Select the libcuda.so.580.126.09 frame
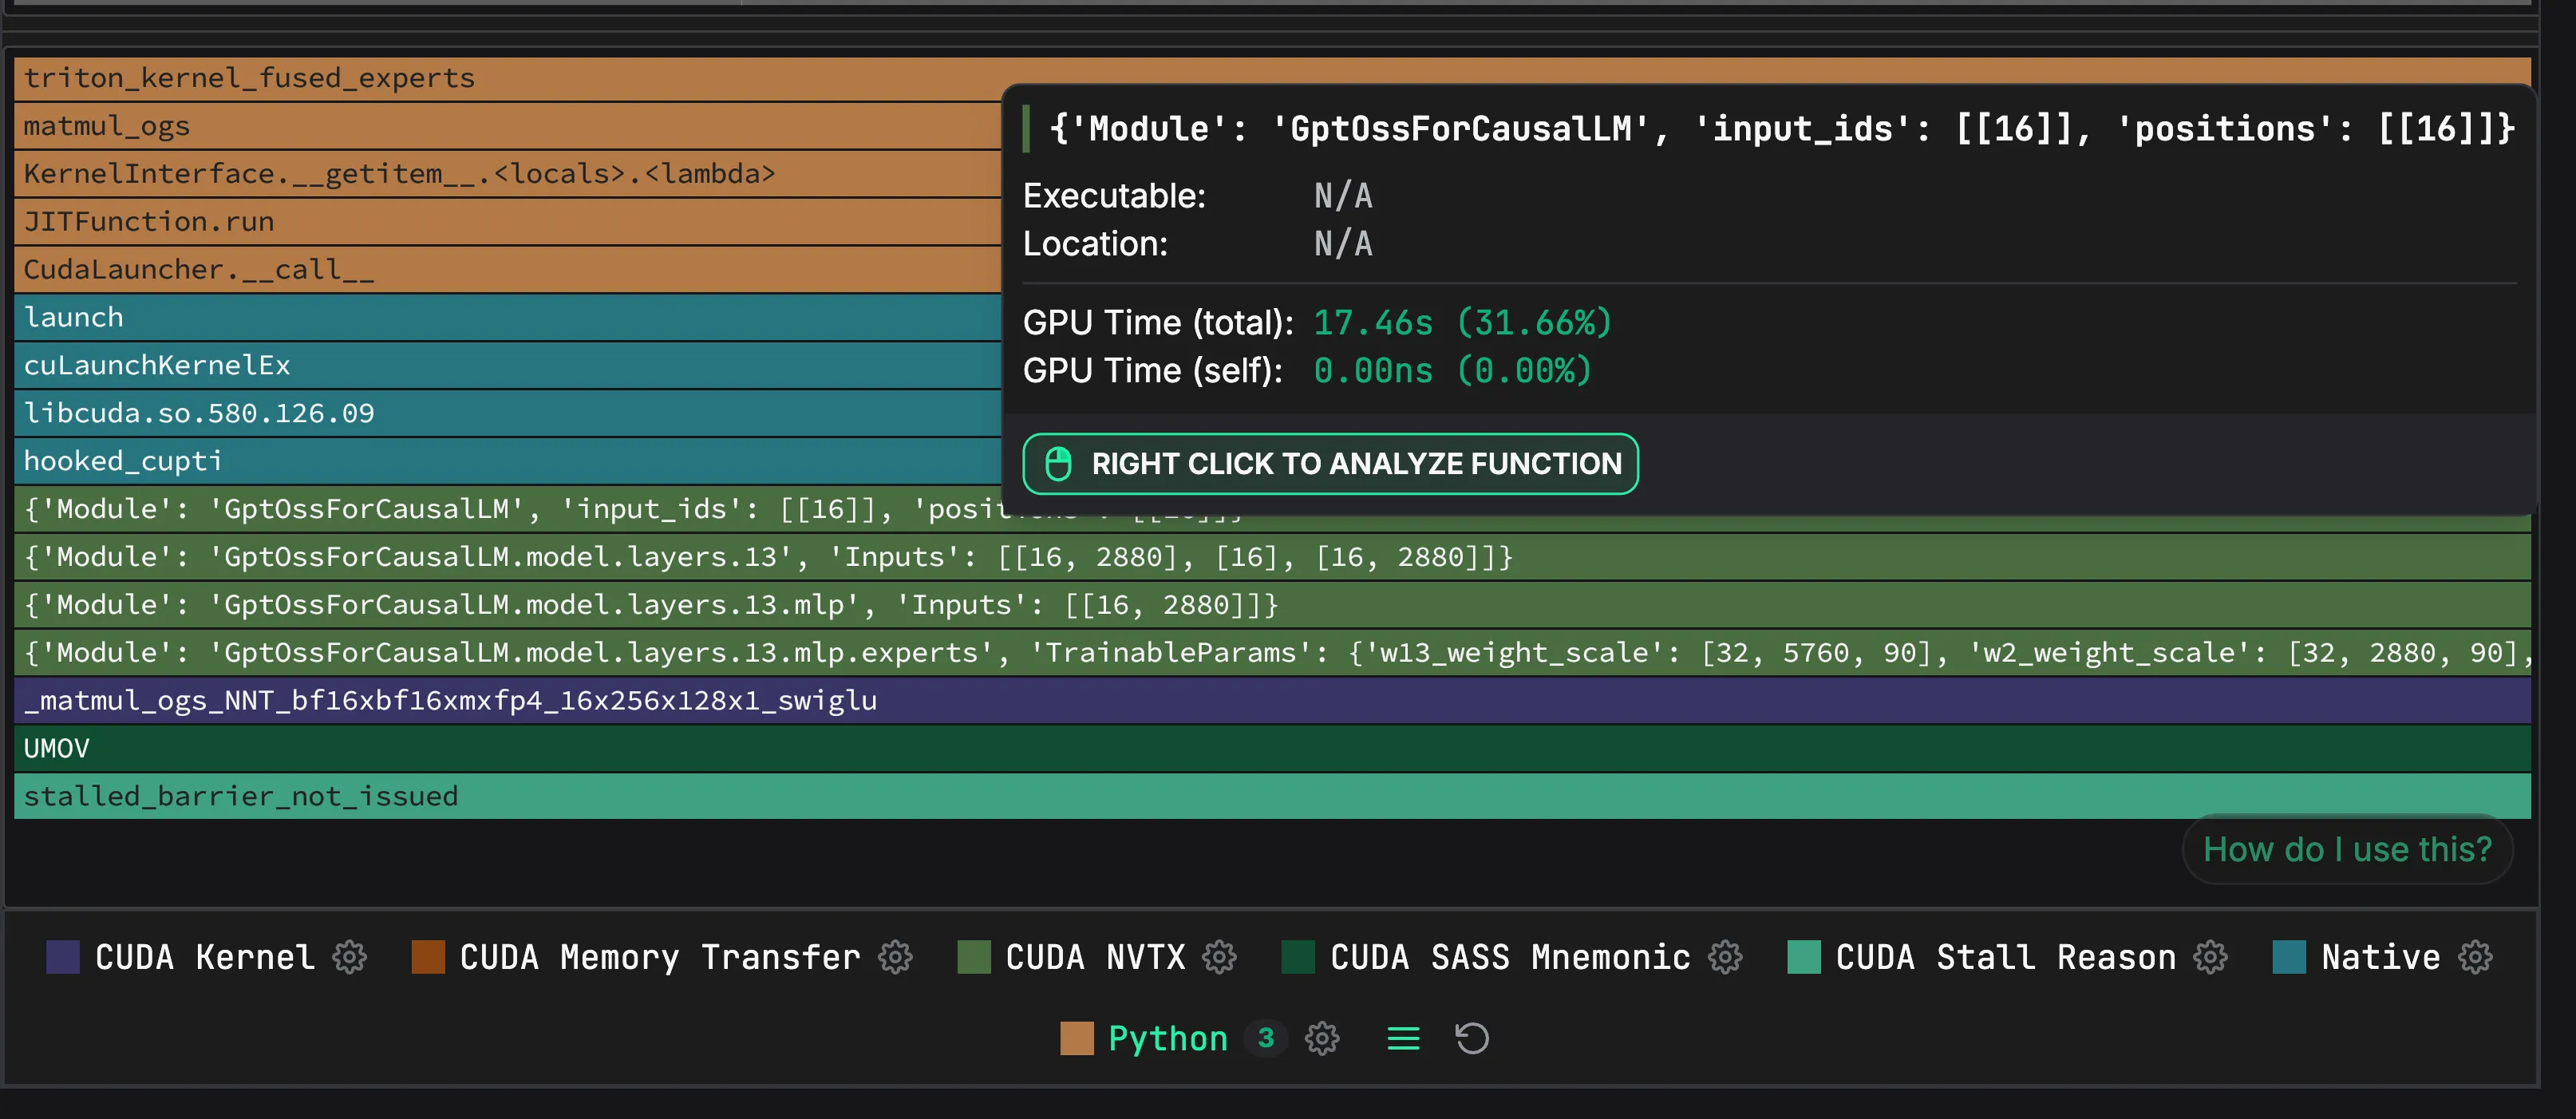Image resolution: width=2576 pixels, height=1119 pixels. coord(507,413)
